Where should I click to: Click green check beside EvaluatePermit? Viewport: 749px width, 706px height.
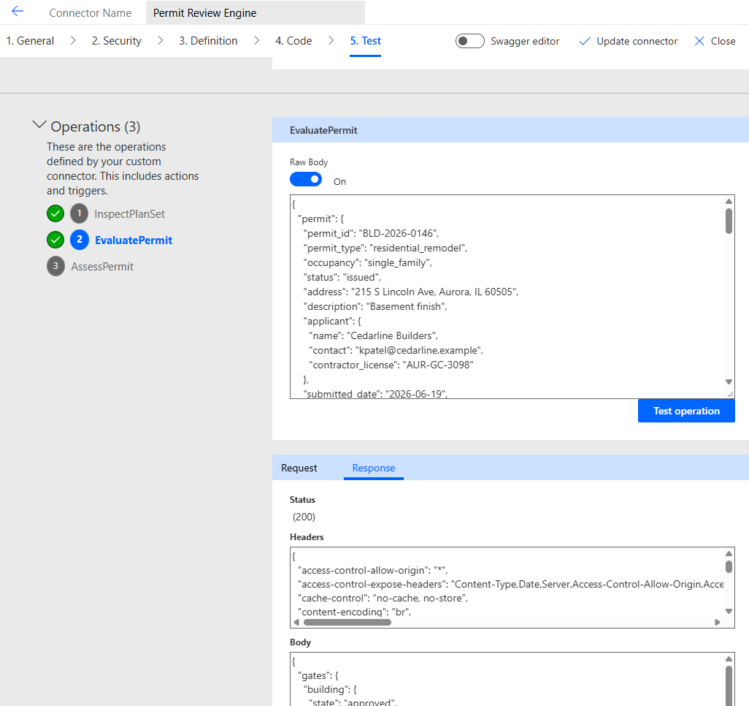(x=55, y=240)
